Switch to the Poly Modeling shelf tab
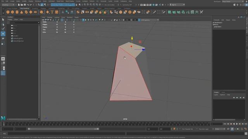This screenshot has height=139, width=248. coord(25,8)
